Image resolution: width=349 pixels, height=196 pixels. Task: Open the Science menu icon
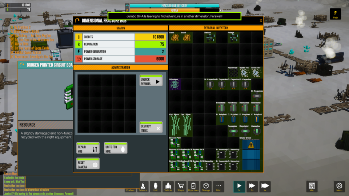click(x=143, y=187)
